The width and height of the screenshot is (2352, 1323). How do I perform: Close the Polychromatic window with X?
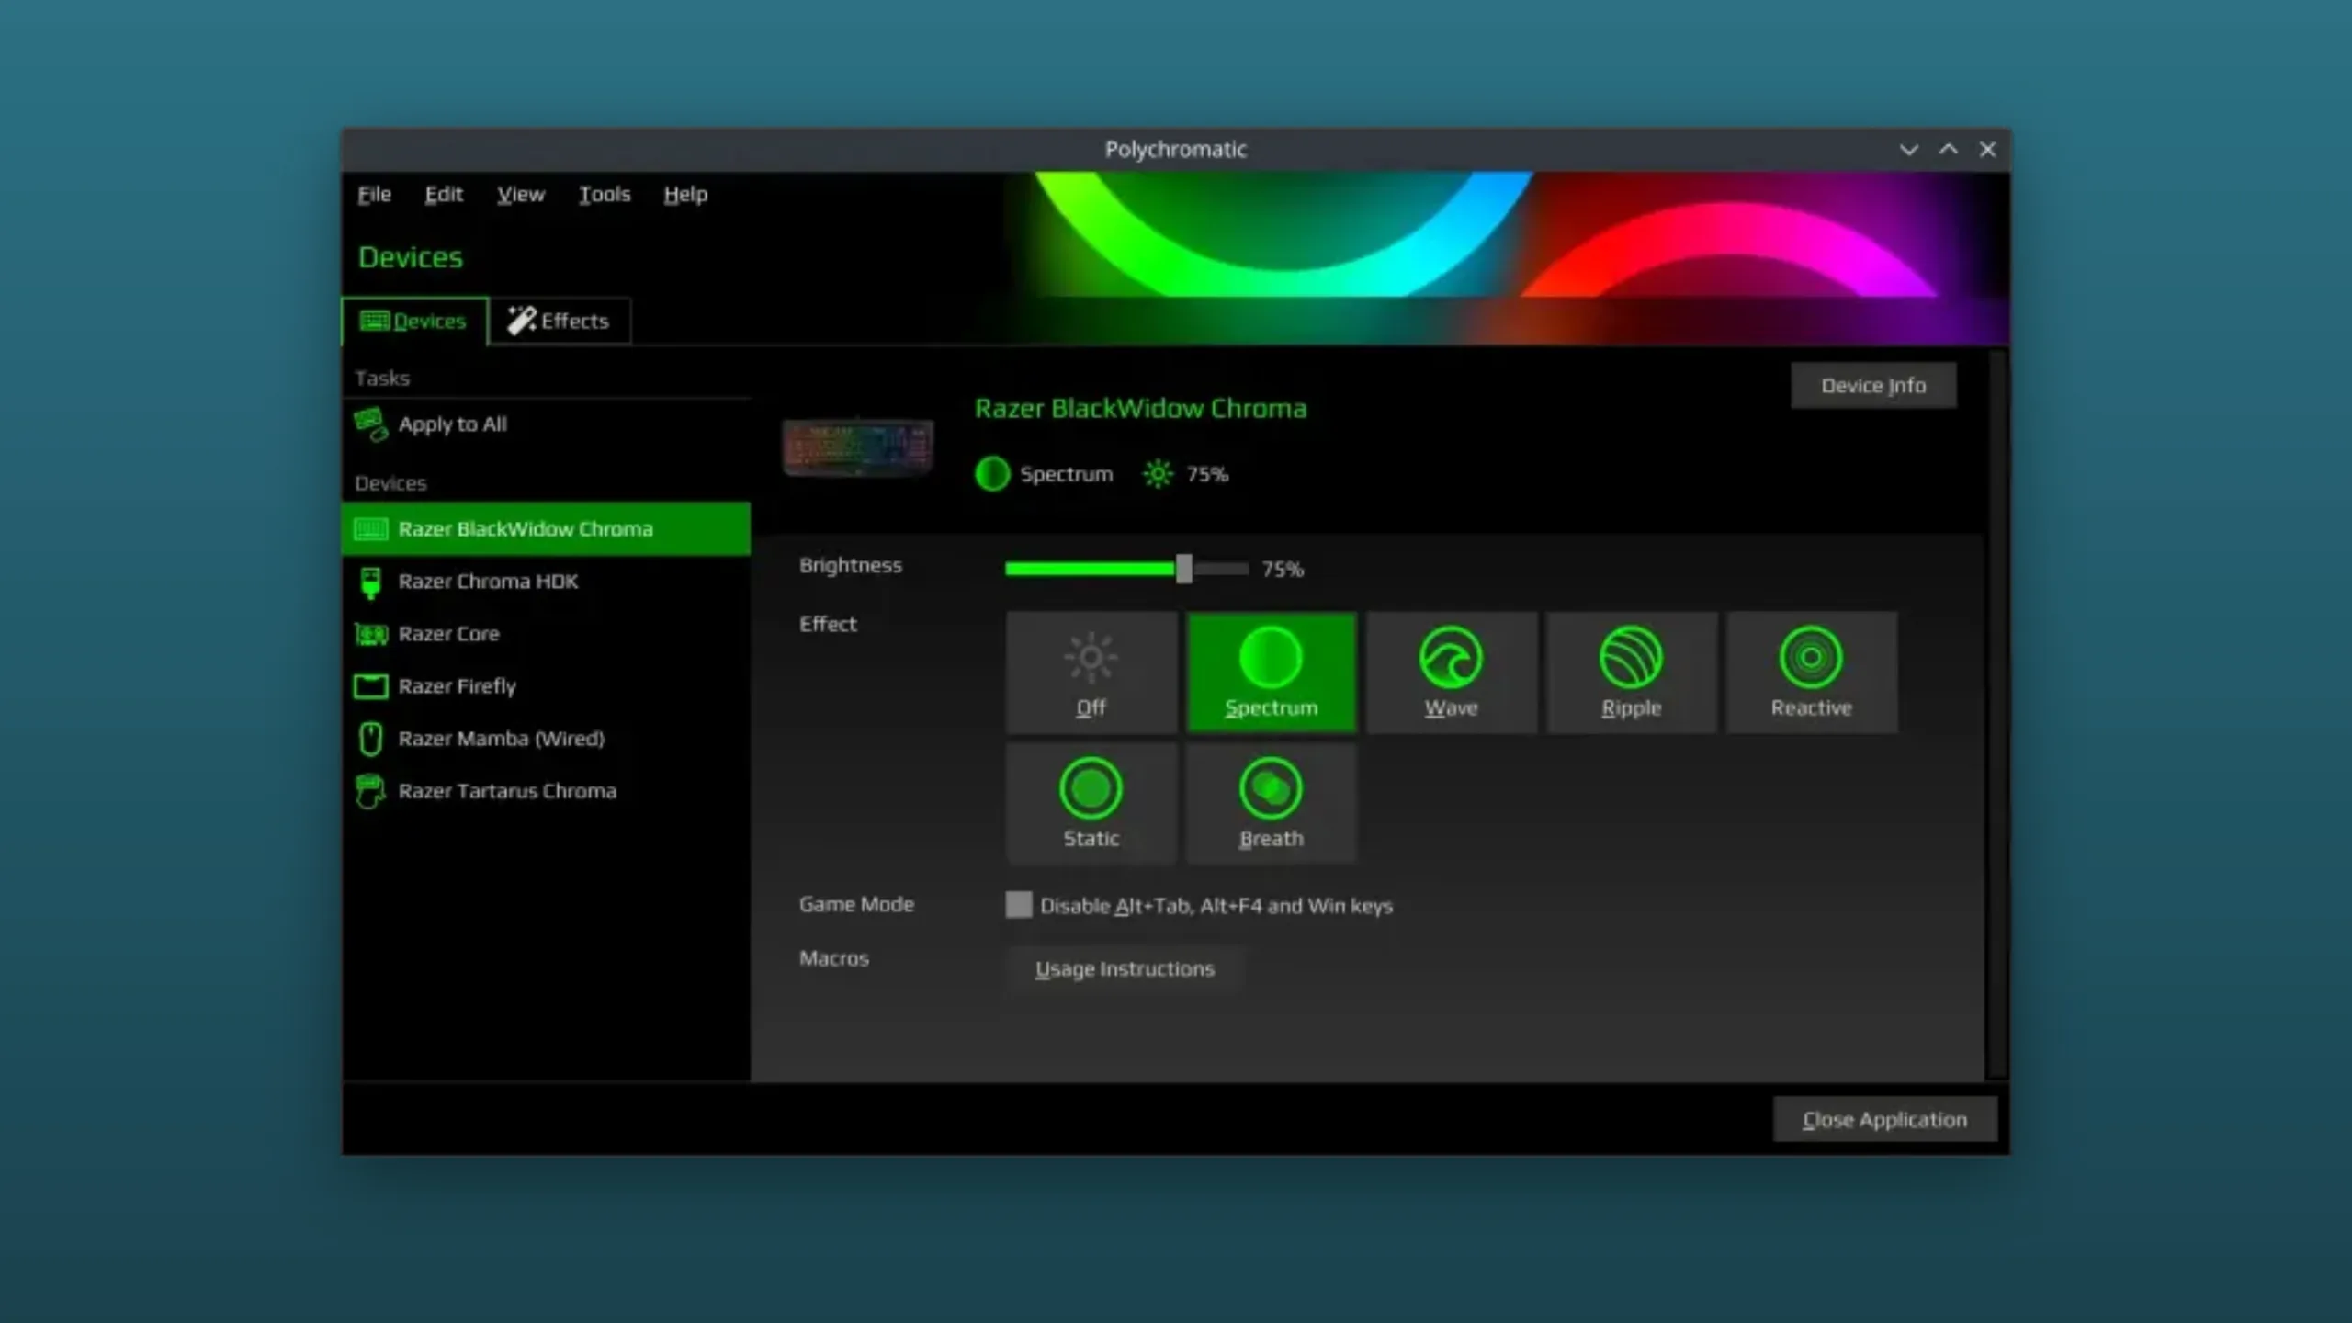click(1987, 150)
